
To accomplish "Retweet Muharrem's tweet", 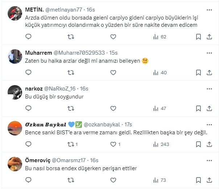I will [71, 72].
